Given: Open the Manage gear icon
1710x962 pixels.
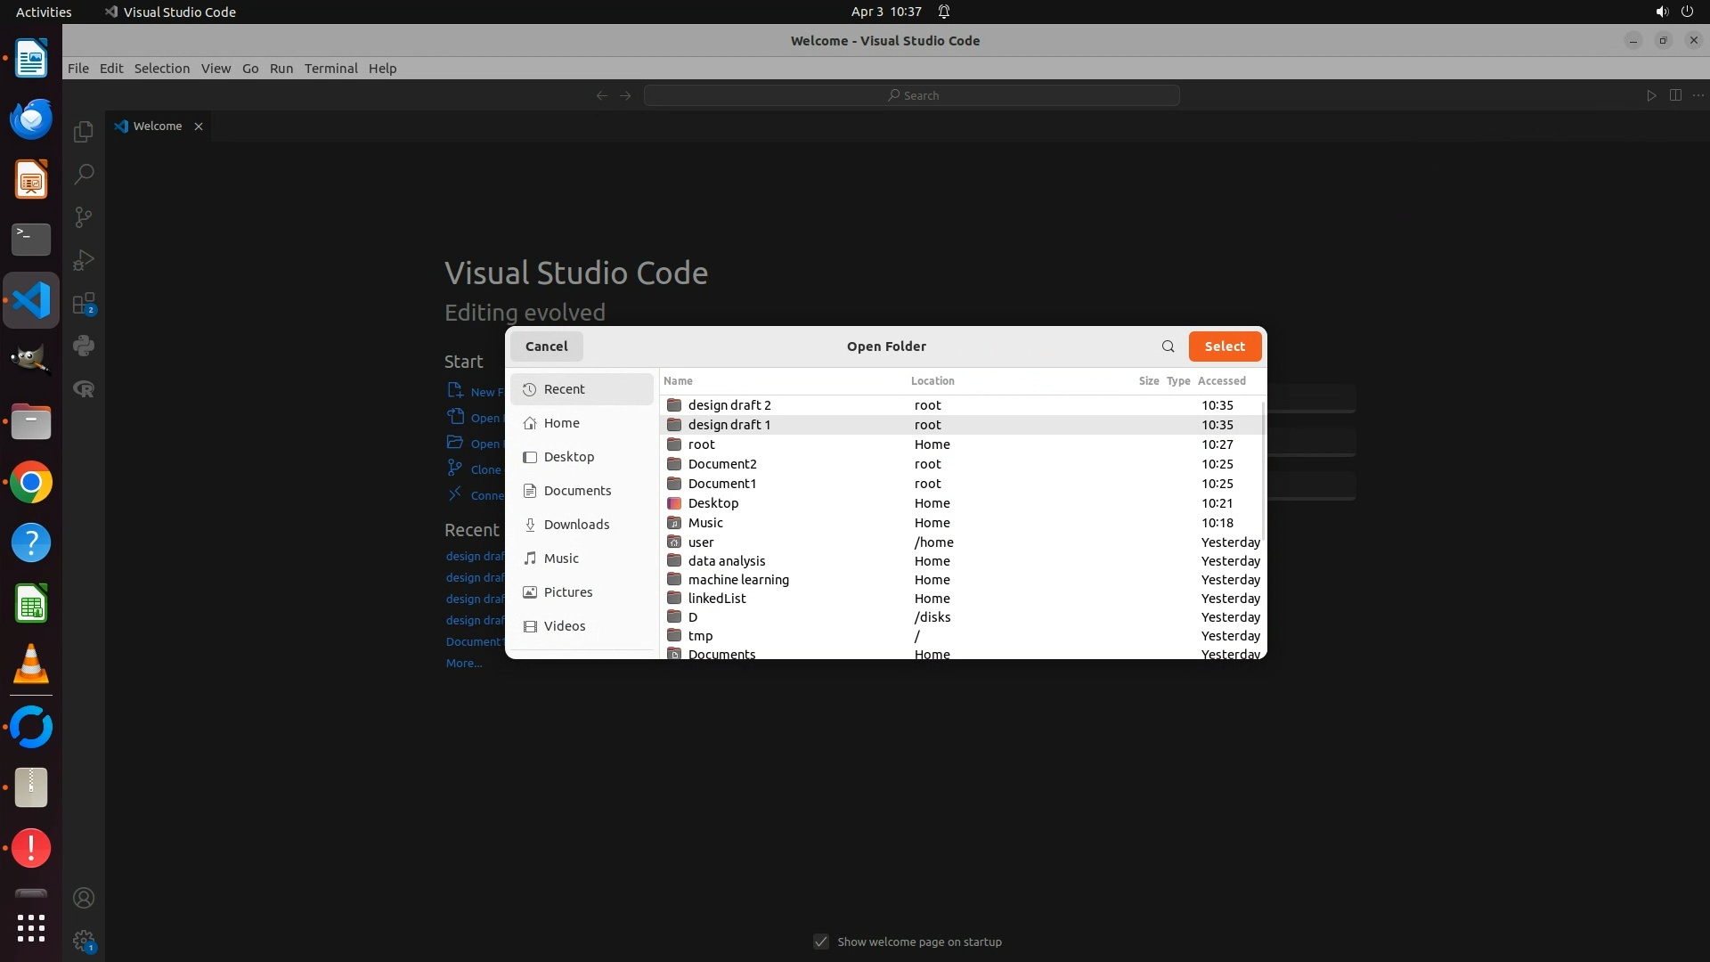Looking at the screenshot, I should [x=84, y=941].
